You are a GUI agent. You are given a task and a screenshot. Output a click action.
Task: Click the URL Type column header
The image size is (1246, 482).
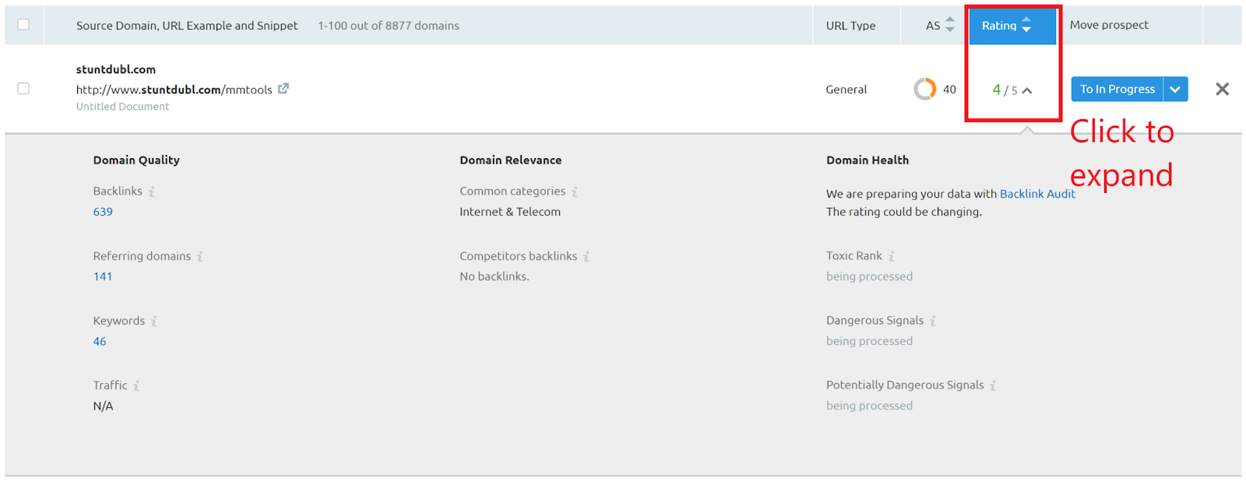click(x=850, y=26)
